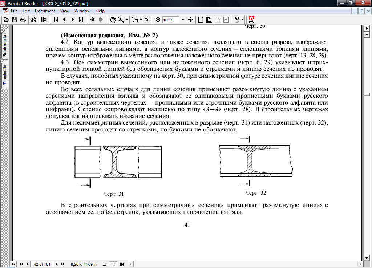Save a copy with the floppy disk icon

point(15,20)
